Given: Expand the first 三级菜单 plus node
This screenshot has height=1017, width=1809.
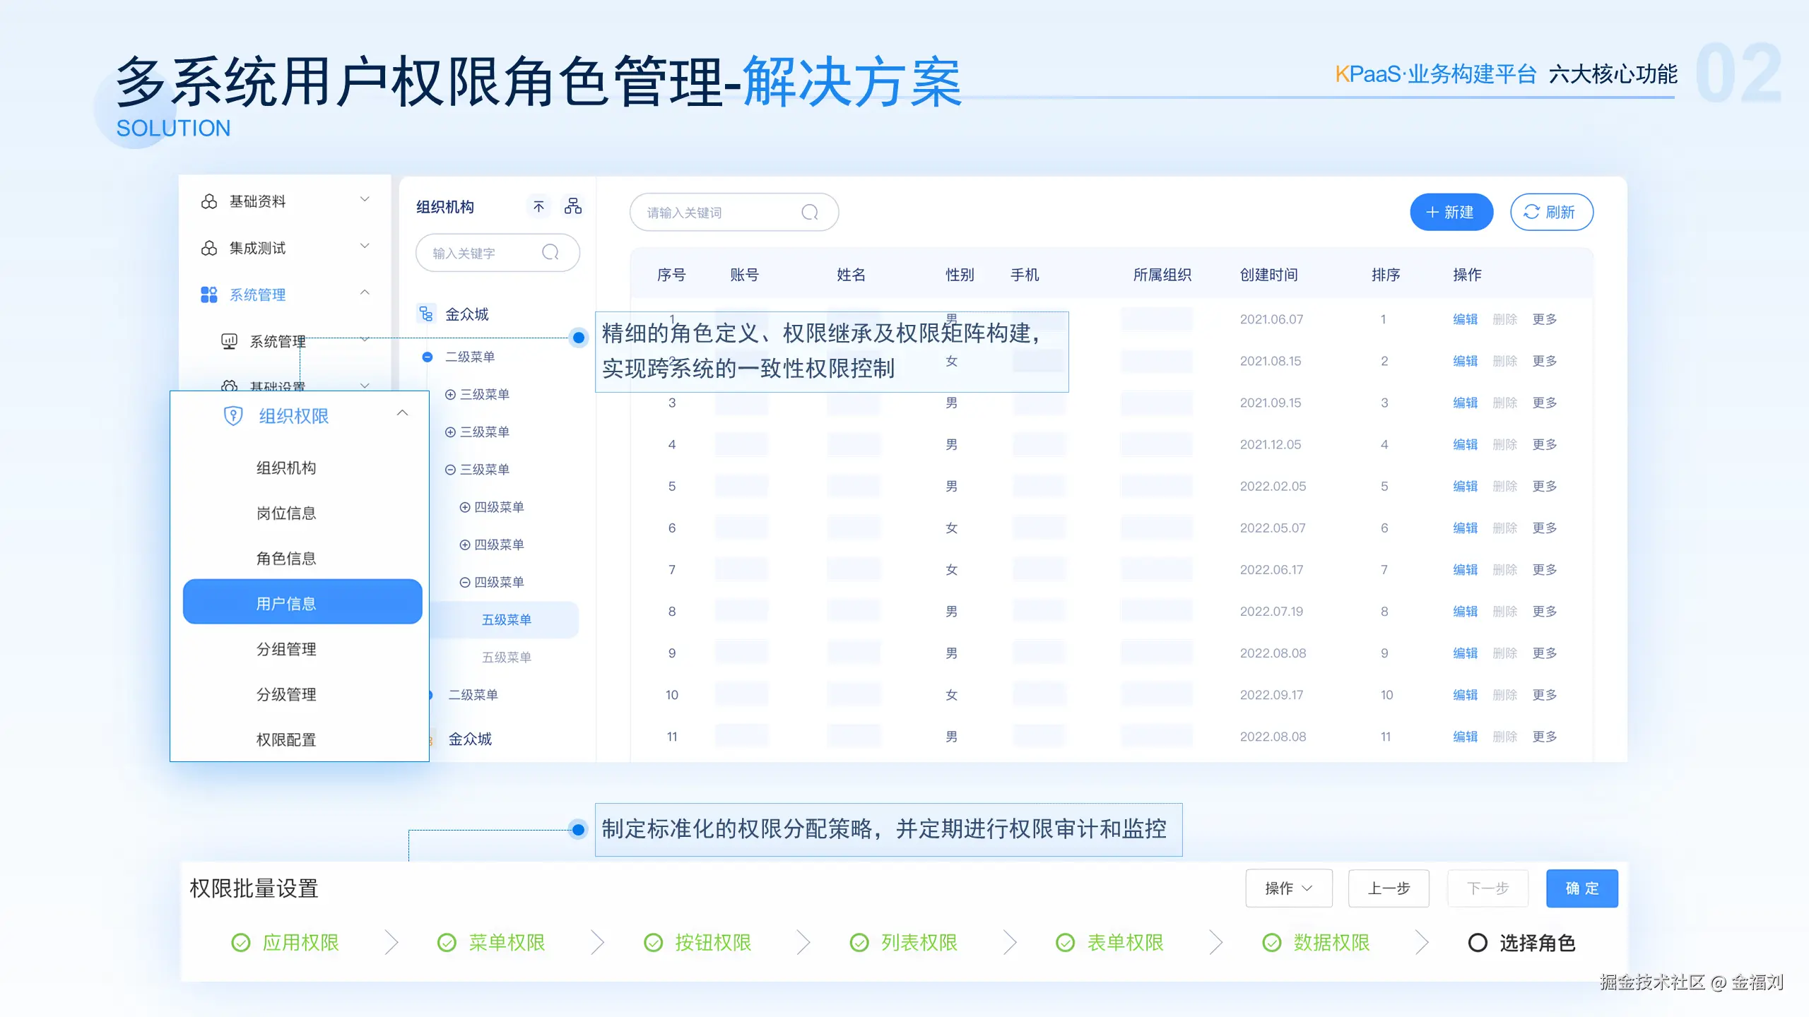Looking at the screenshot, I should click(x=450, y=394).
